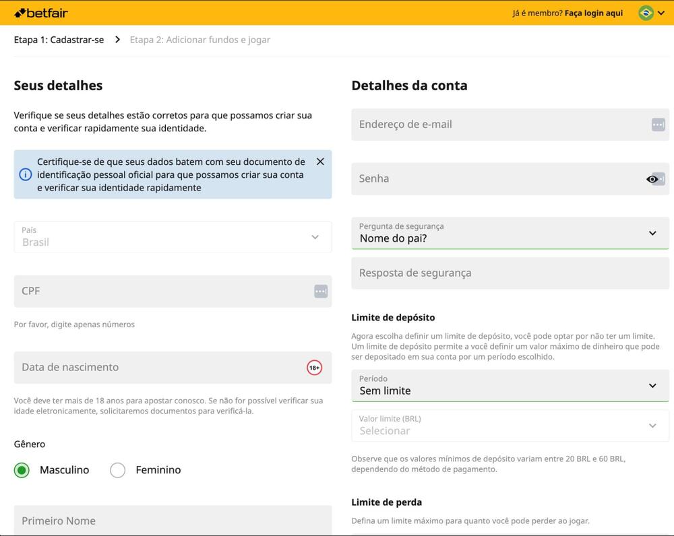Viewport: 674px width, 536px height.
Task: Click the Senha password field
Action: coord(510,178)
